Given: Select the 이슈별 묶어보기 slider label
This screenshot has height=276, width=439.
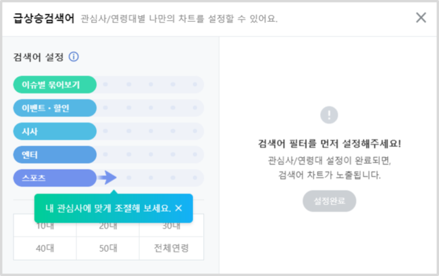Looking at the screenshot, I should tap(55, 85).
